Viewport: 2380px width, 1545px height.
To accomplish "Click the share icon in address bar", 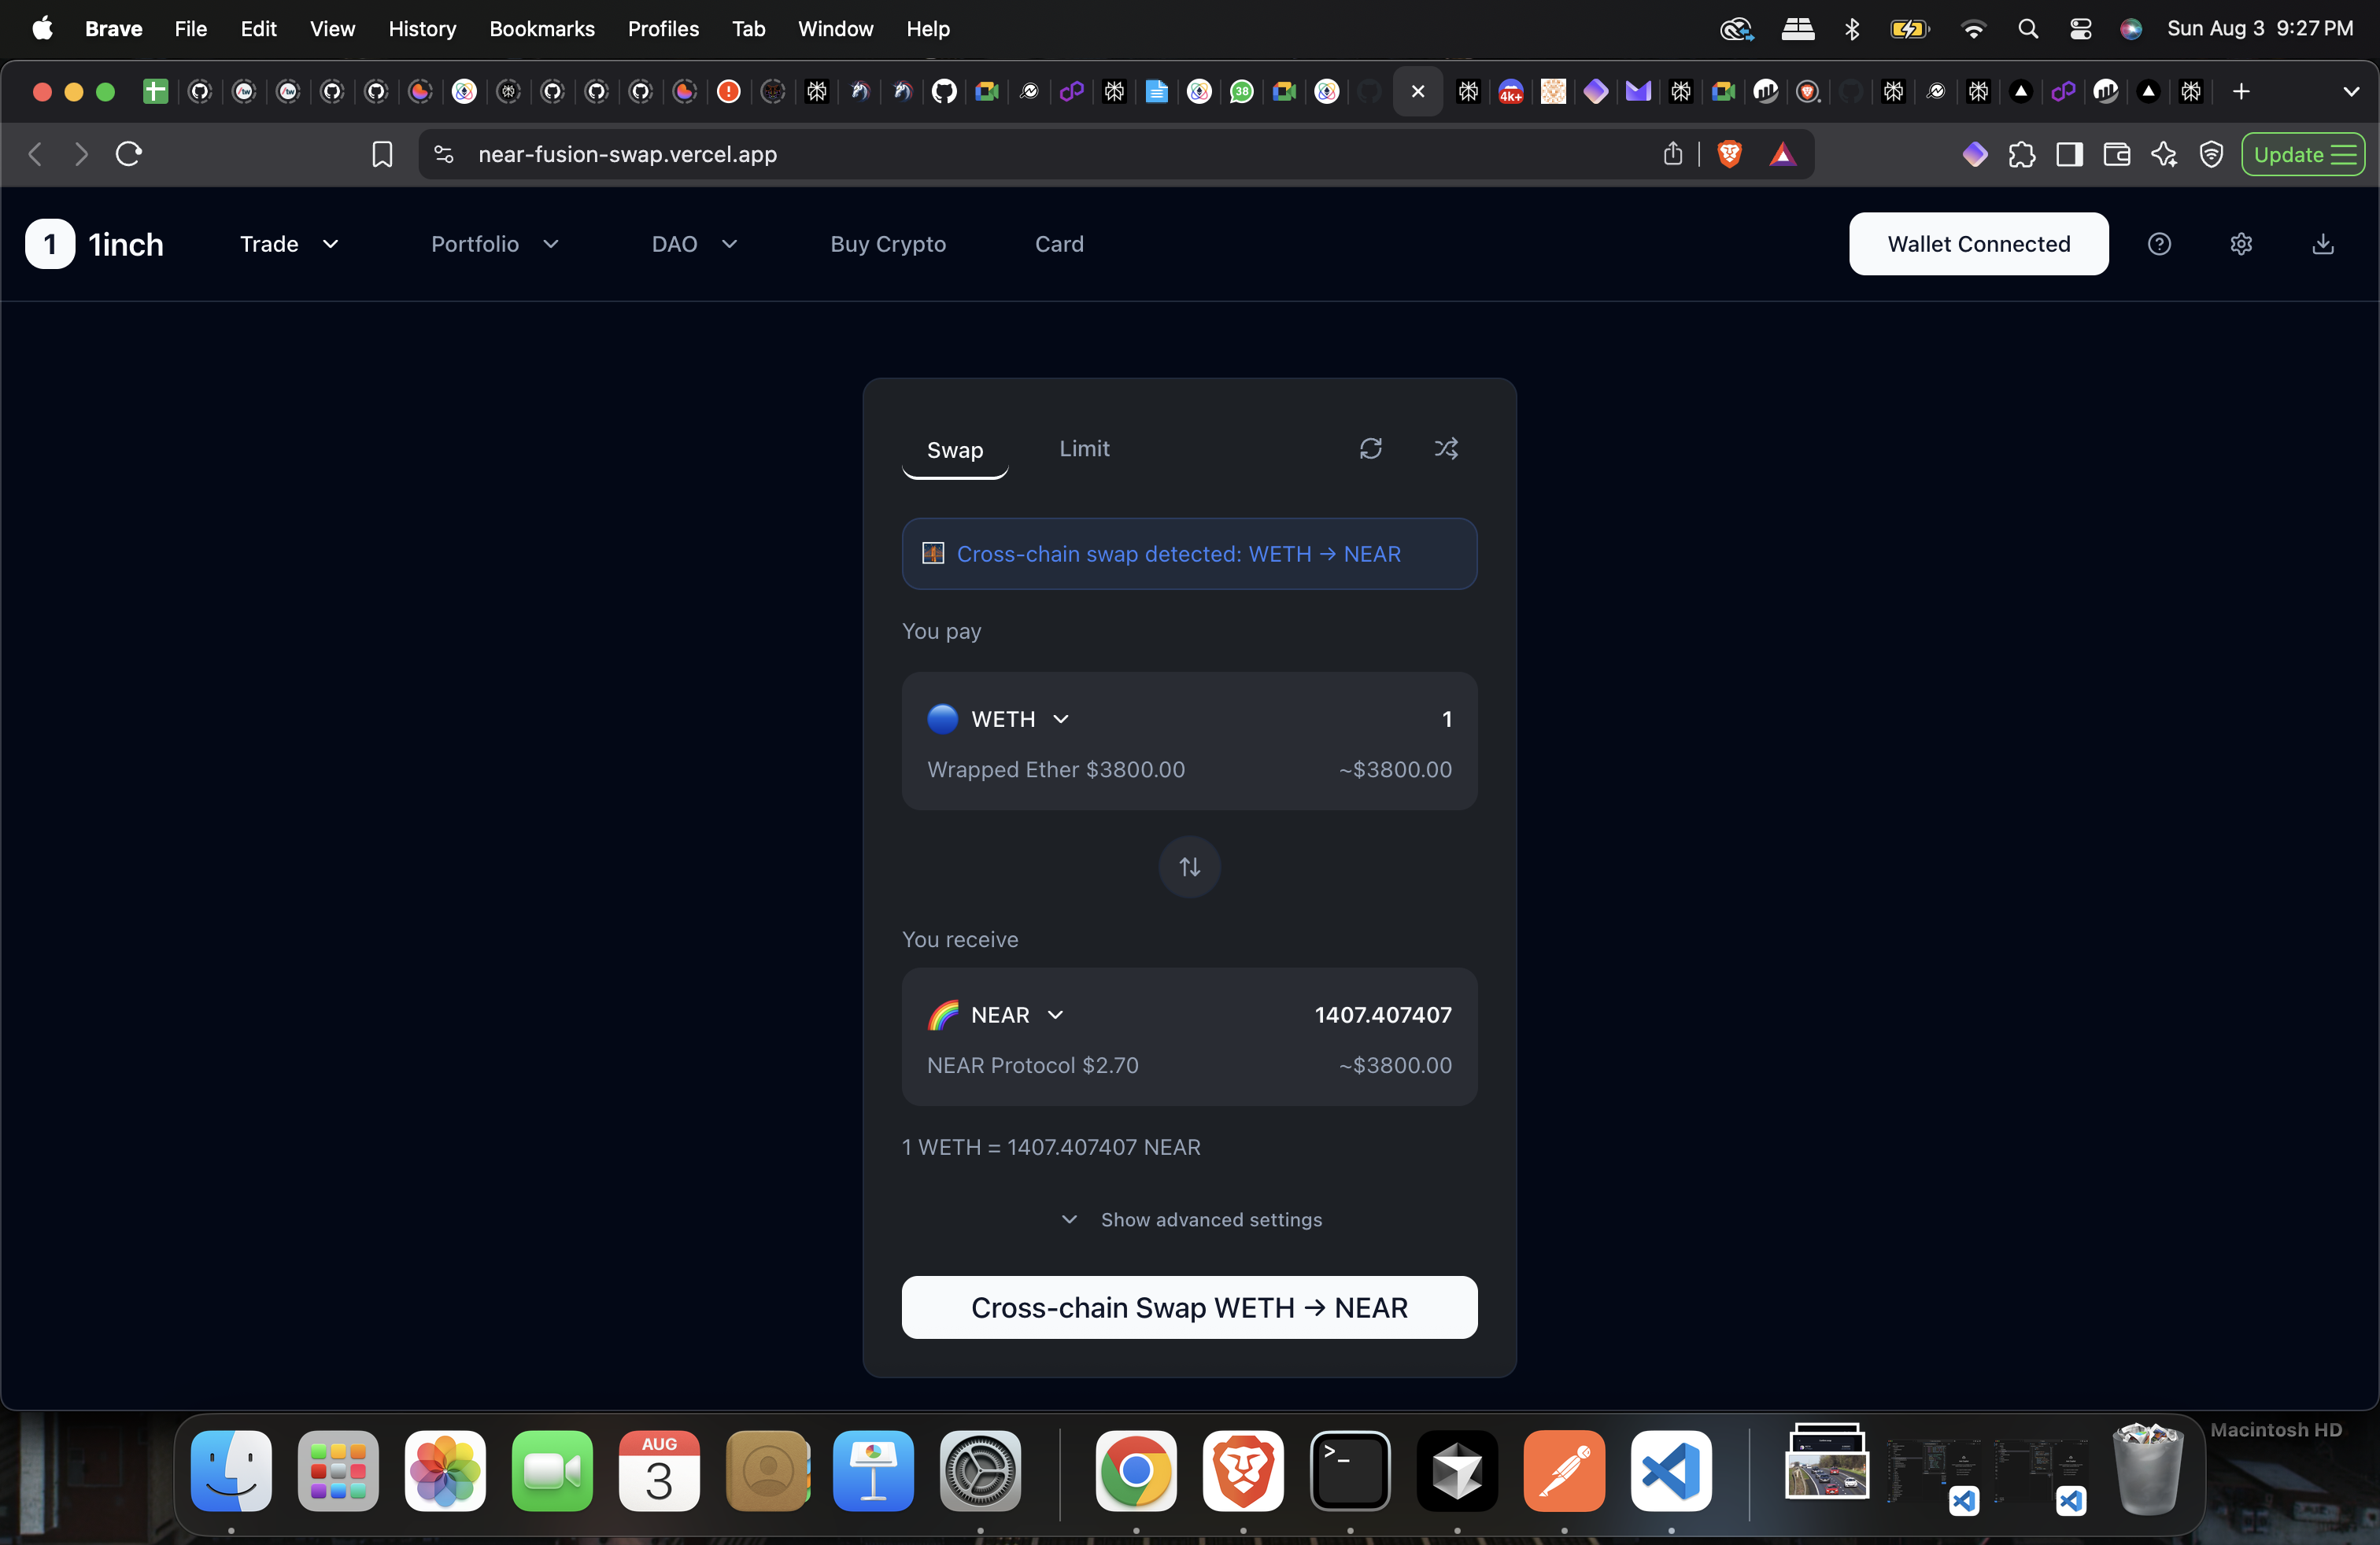I will (1672, 154).
